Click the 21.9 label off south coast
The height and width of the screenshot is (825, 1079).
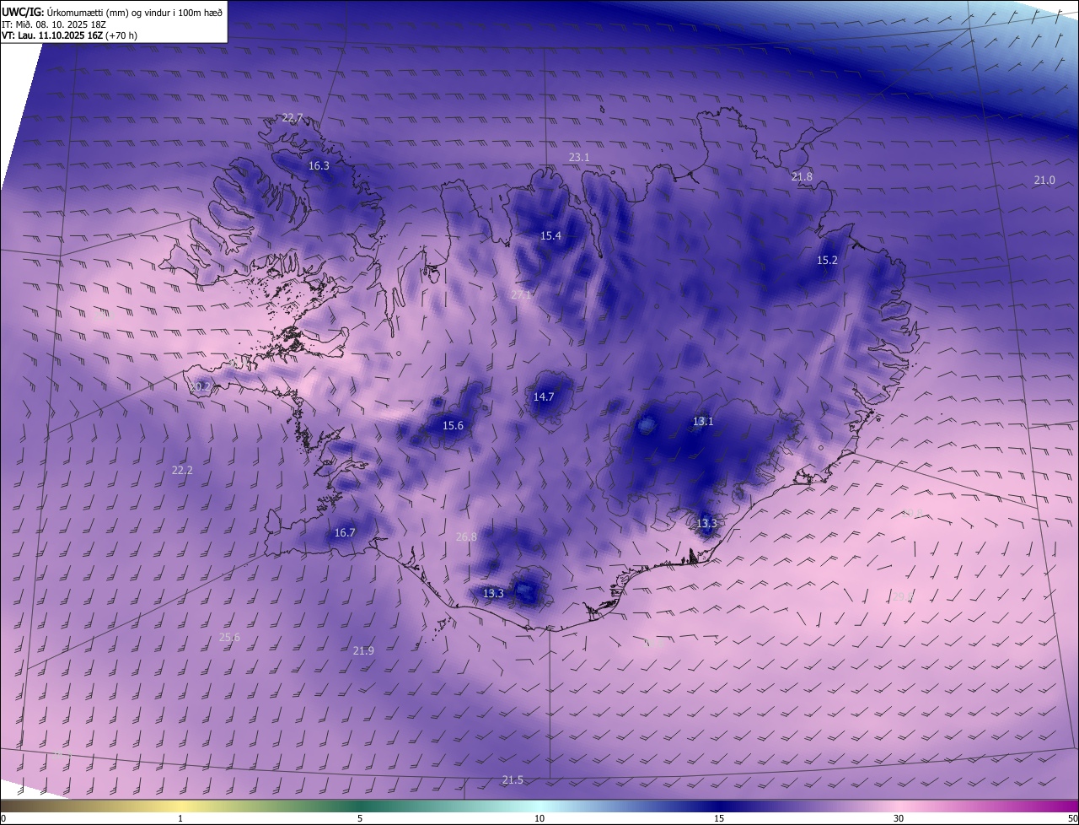(x=363, y=650)
